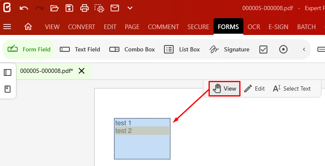
Task: Open the EDIT ribbon tab
Action: (x=110, y=27)
